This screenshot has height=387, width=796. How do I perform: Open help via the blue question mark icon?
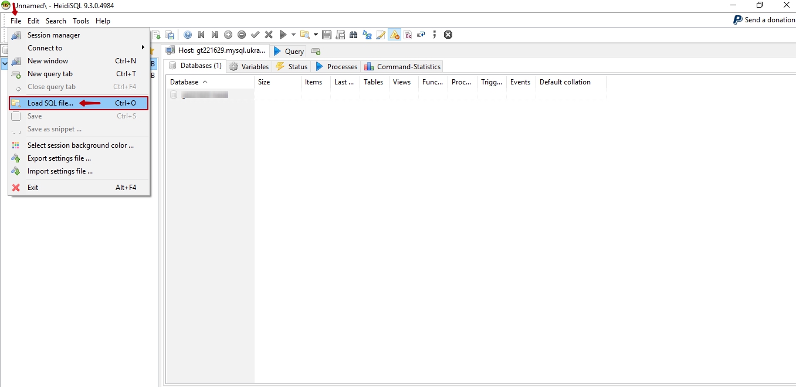point(188,35)
